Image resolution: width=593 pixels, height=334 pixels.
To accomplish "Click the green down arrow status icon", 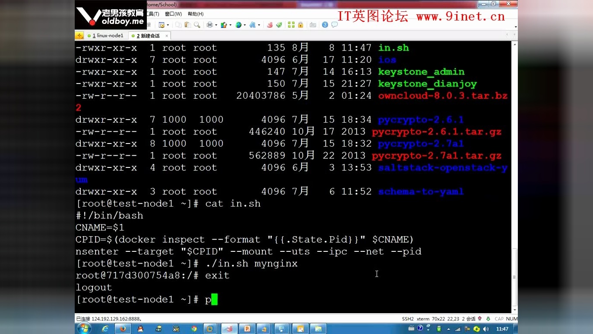I will [x=488, y=319].
